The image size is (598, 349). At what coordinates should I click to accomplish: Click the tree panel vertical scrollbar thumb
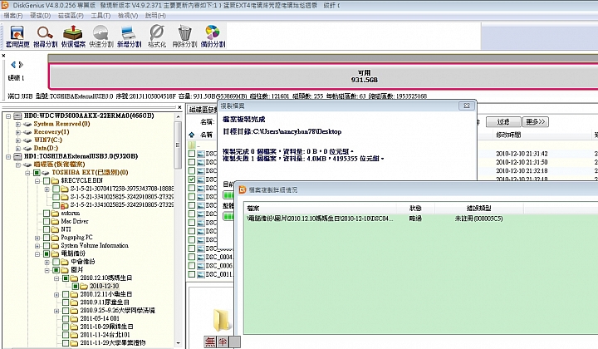[178, 145]
